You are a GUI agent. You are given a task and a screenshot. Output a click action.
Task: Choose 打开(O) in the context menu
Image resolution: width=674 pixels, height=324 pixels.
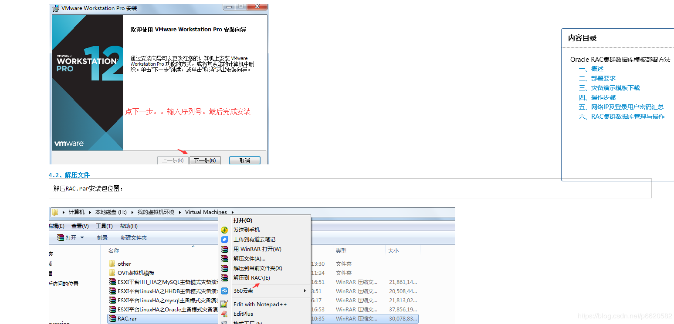(x=243, y=220)
